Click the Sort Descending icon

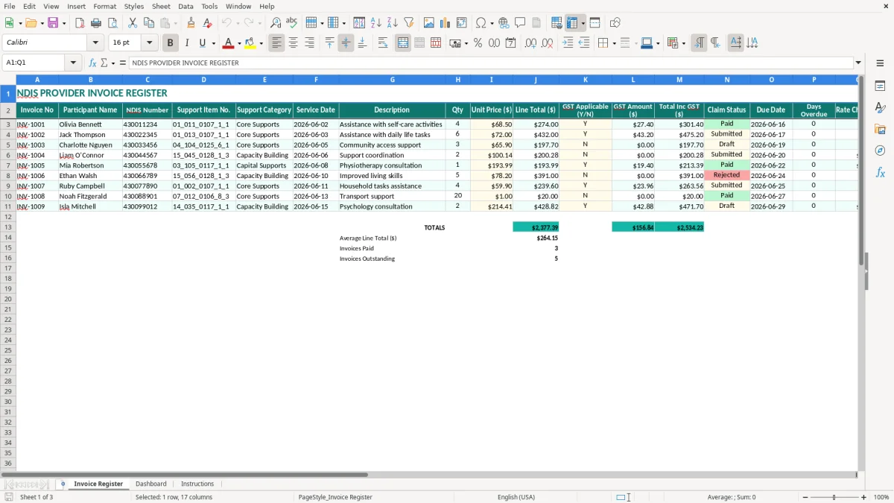(x=393, y=23)
